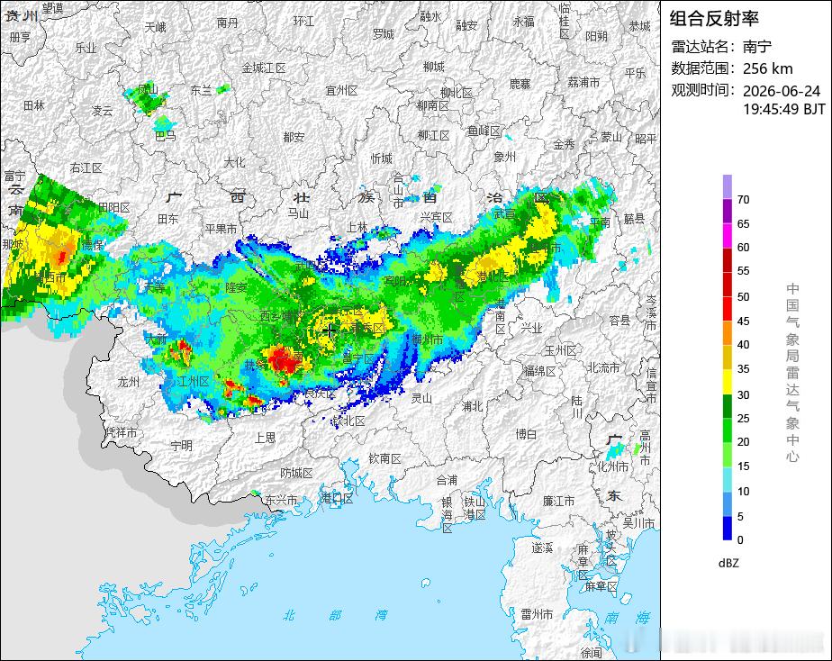
Task: Click the 都安 map label
Action: point(294,138)
